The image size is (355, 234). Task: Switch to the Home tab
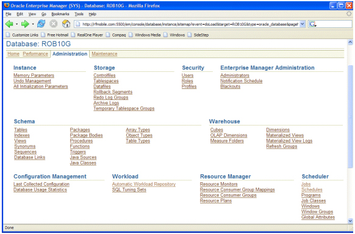(13, 54)
